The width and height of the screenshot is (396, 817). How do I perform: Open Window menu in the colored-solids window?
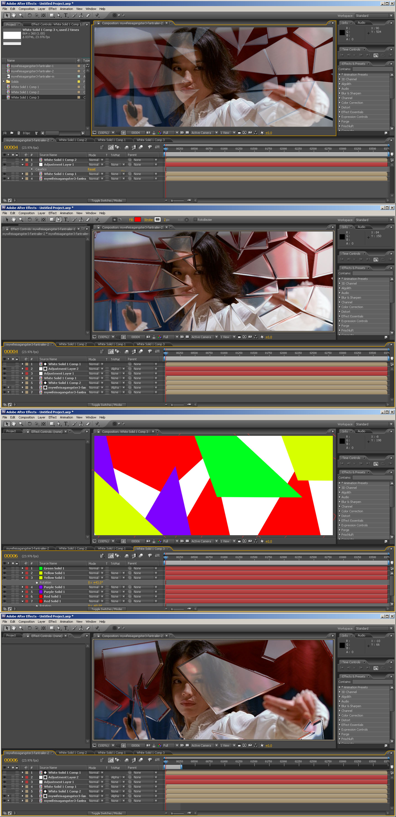pyautogui.click(x=91, y=417)
